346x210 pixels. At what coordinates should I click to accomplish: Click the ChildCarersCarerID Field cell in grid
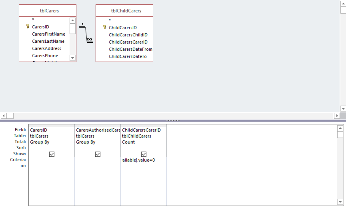144,130
